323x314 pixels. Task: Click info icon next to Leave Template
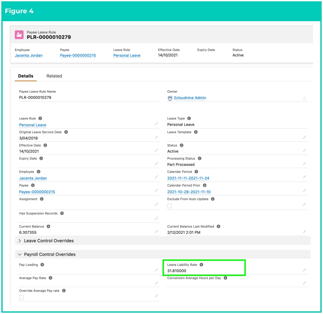coord(196,132)
